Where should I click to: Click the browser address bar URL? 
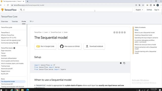29,5
